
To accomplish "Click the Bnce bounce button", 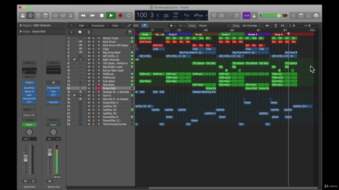I will 57,177.
